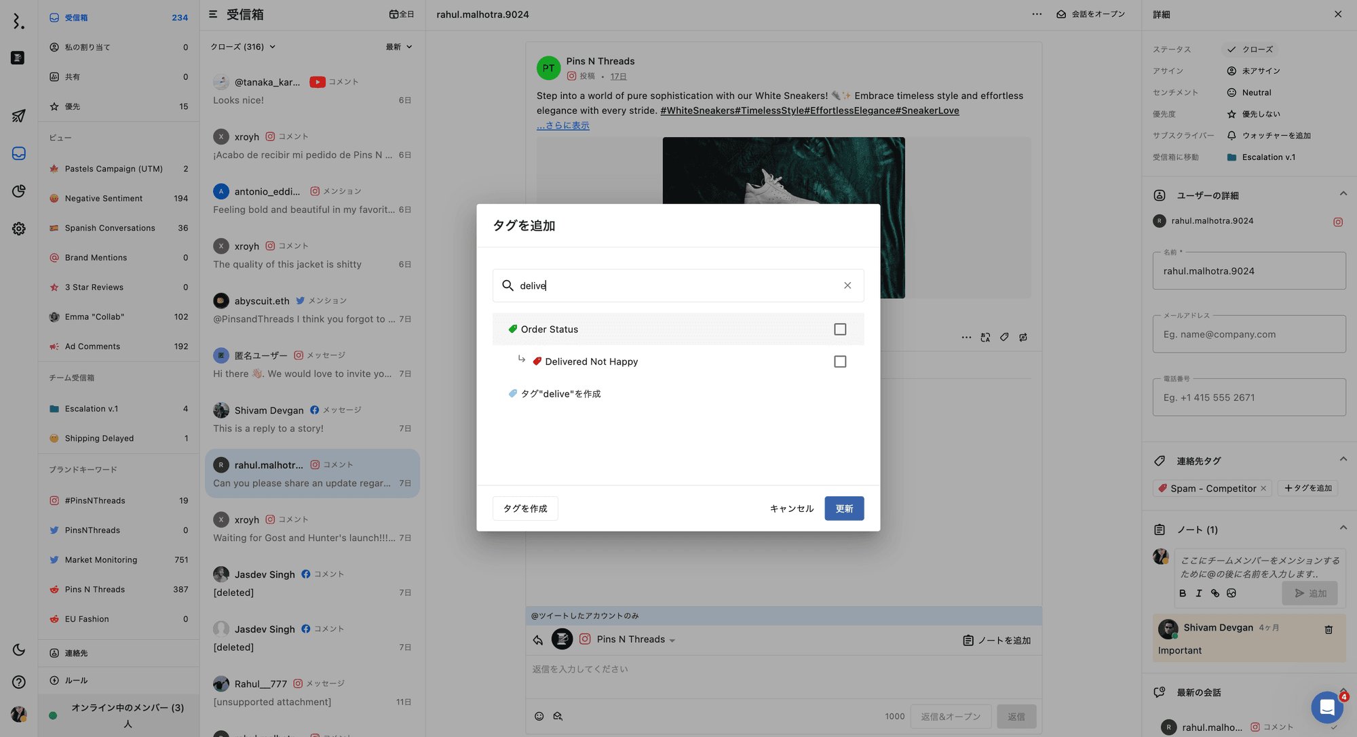Check the Delivered Not Happy checkbox

(840, 361)
